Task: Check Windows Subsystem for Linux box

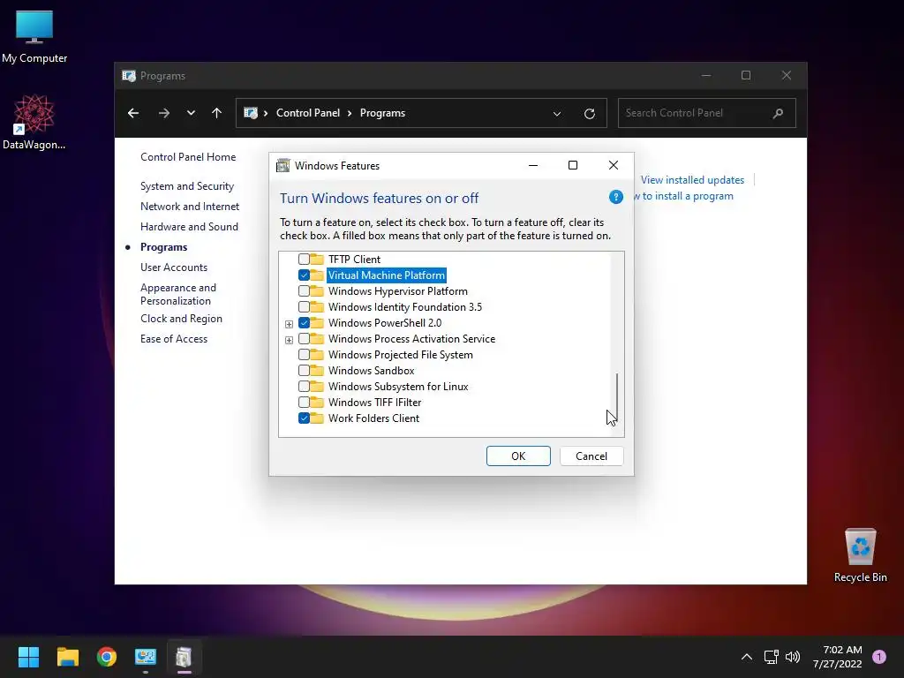Action: coord(304,387)
